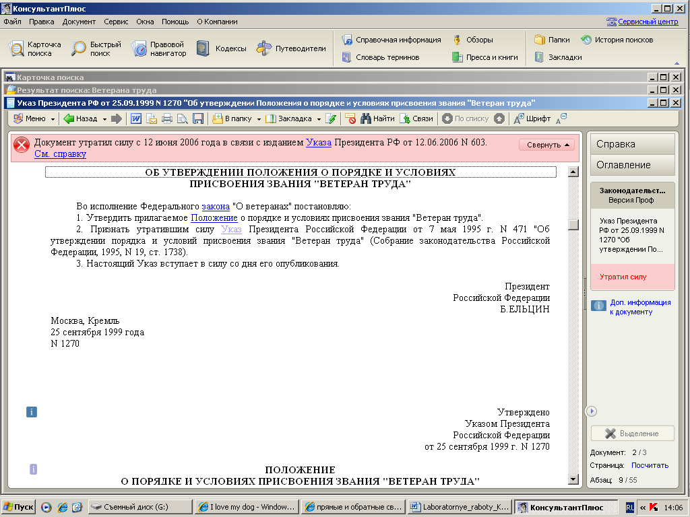Open the Правка menu
Screen dimensions: 690x517
(x=41, y=22)
